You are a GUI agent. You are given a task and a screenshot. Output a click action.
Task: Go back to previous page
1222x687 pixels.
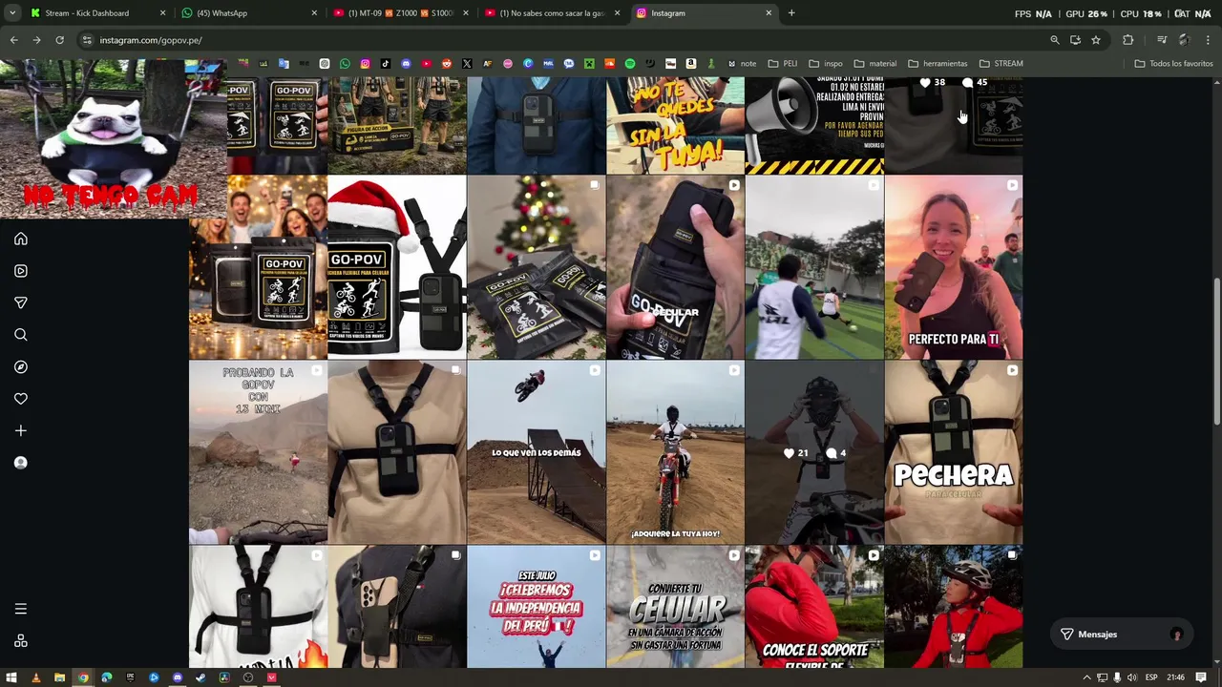pyautogui.click(x=13, y=40)
